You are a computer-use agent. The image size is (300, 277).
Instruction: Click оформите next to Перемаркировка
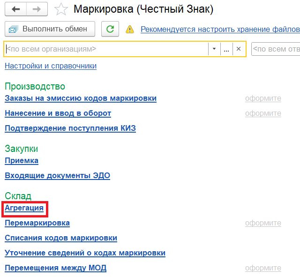click(263, 223)
